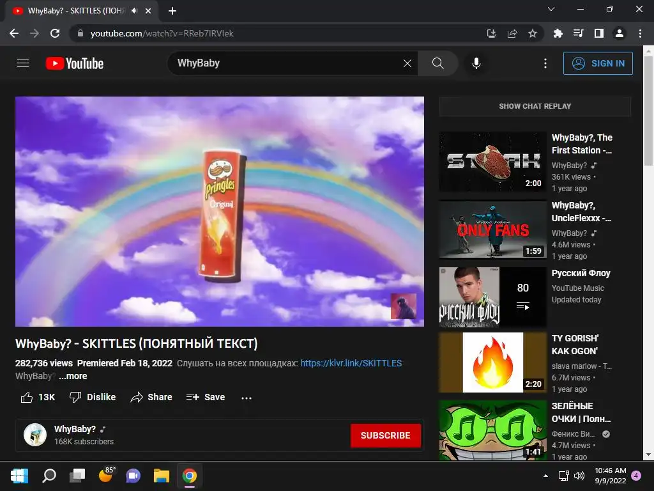The width and height of the screenshot is (654, 491).
Task: Open media controls icon in toolbar
Action: (578, 33)
